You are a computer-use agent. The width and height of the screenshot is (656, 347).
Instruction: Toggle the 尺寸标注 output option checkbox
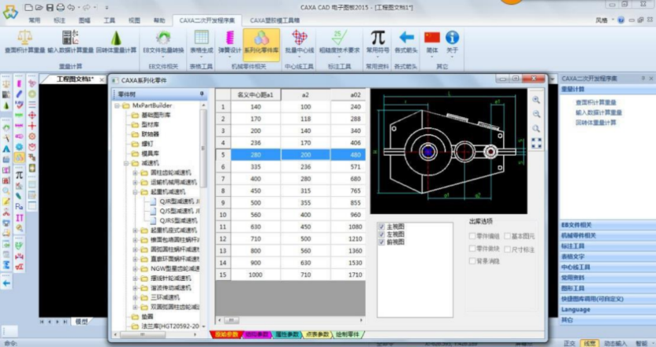(x=507, y=249)
